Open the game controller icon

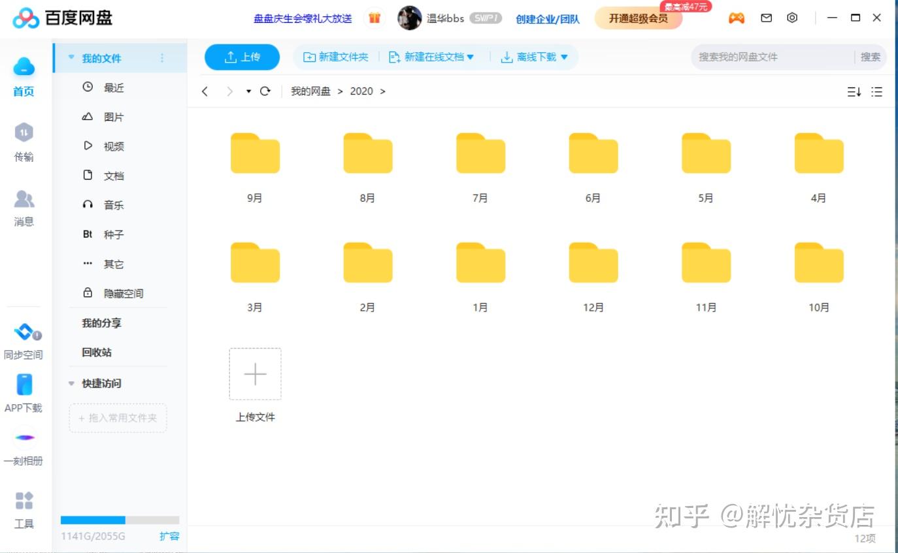(737, 18)
